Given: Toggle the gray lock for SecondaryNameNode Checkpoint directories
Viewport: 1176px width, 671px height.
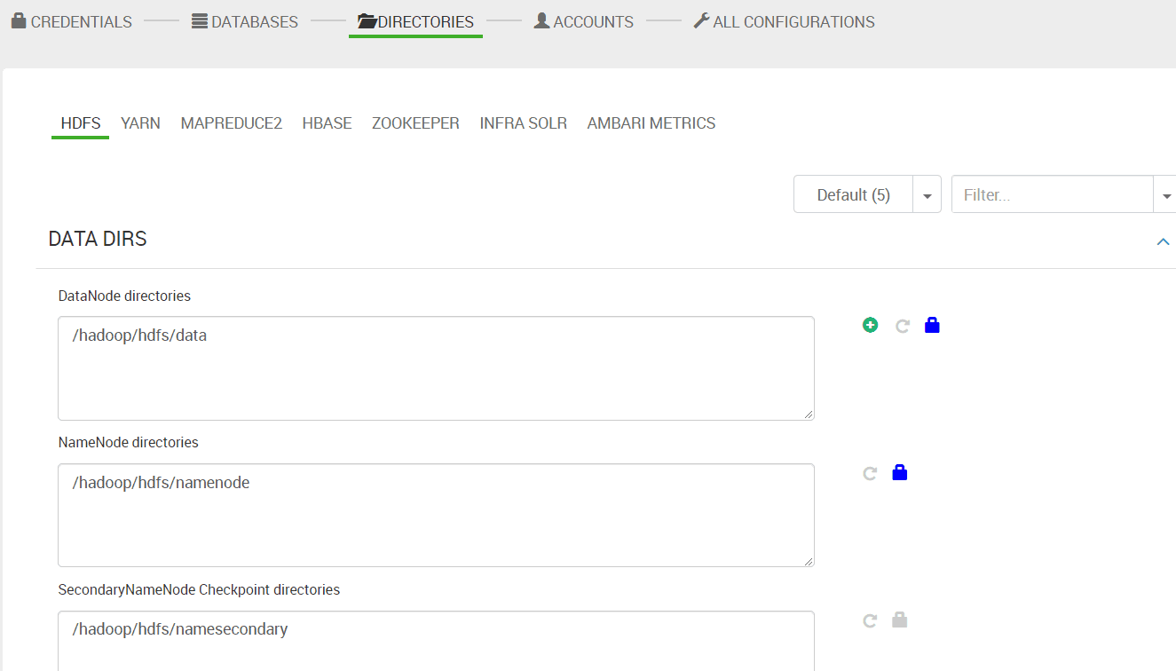Looking at the screenshot, I should point(900,620).
